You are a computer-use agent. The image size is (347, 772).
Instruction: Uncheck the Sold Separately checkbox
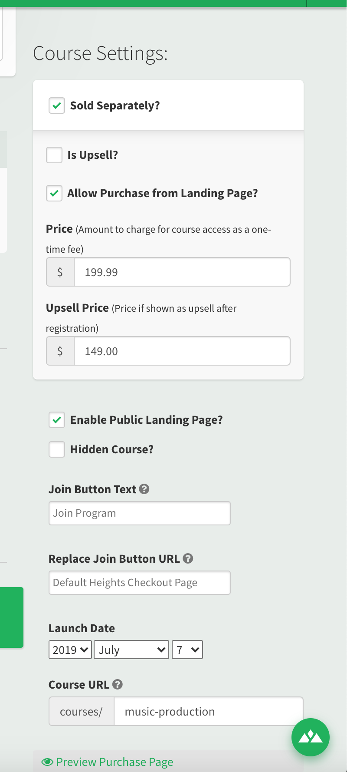56,106
